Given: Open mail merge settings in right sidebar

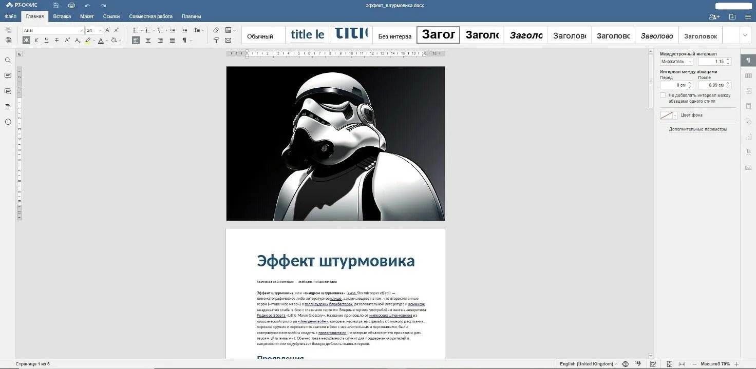Looking at the screenshot, I should [x=748, y=167].
